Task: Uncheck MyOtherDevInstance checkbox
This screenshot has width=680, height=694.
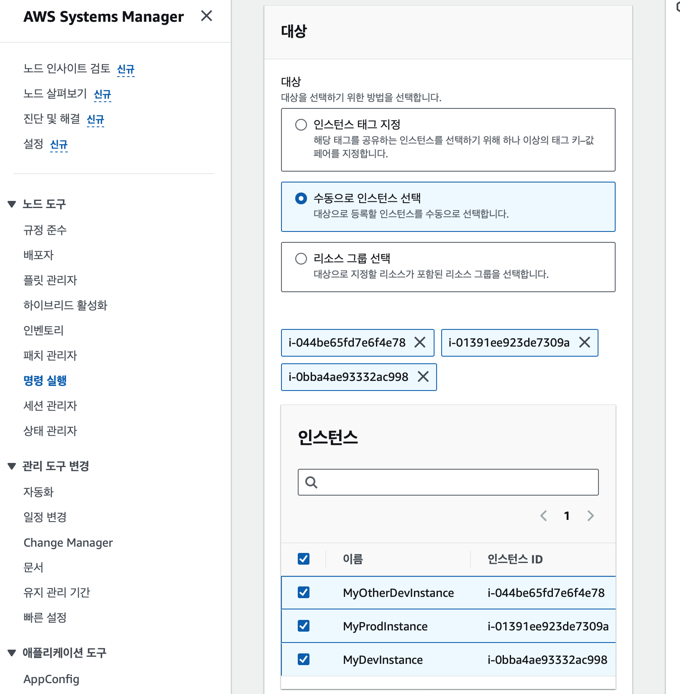Action: (304, 592)
